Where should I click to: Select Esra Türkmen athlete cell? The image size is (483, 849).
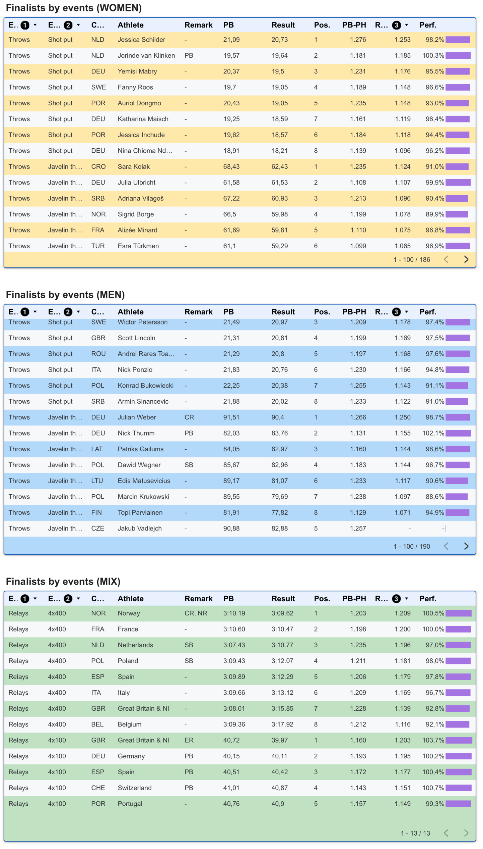[138, 246]
